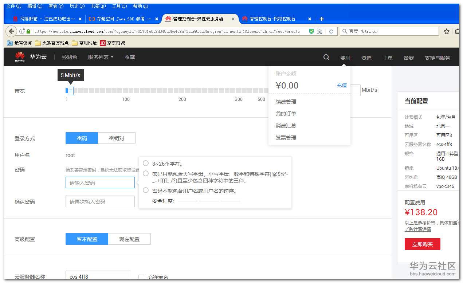Open 备案 in header
This screenshot has width=463, height=283.
pos(409,58)
